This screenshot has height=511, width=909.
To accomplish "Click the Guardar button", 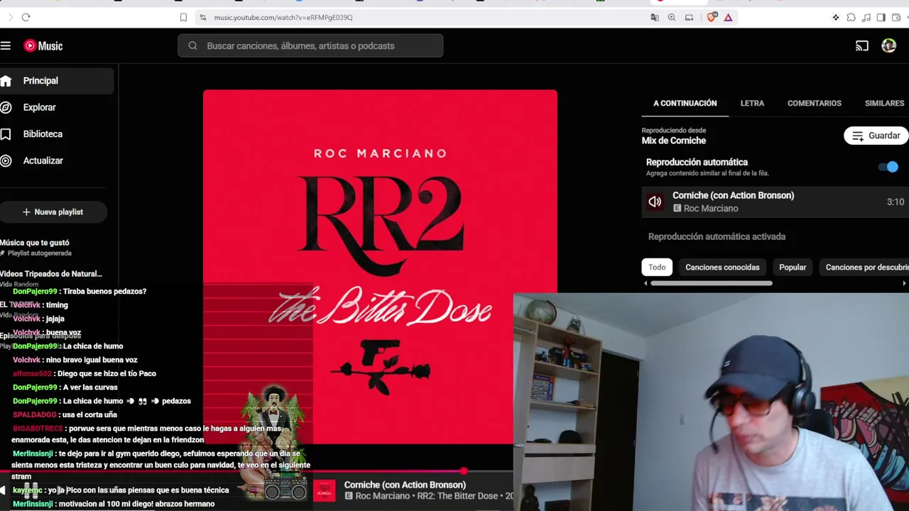I will coord(876,136).
